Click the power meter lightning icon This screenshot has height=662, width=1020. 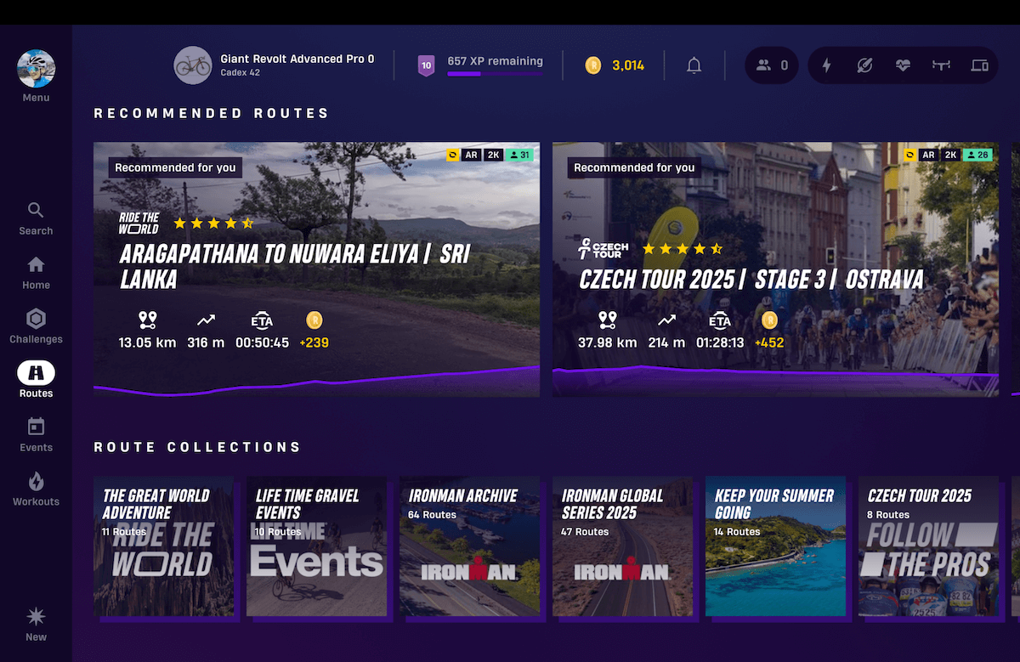(826, 65)
